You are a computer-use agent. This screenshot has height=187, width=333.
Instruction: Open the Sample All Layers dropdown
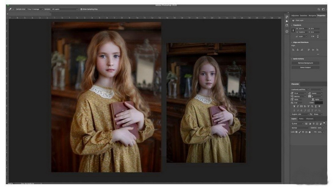[65, 9]
